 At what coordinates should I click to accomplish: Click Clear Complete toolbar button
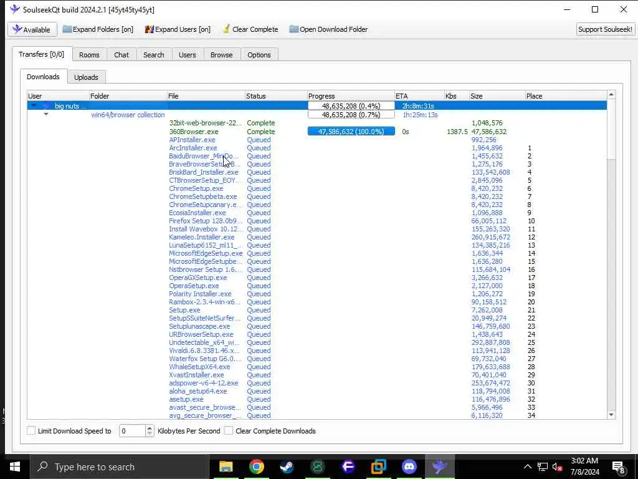250,29
